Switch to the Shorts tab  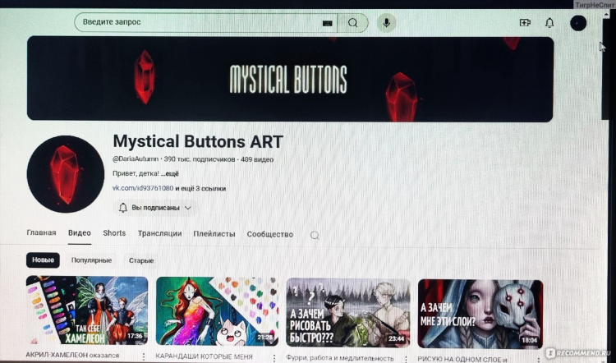[114, 233]
